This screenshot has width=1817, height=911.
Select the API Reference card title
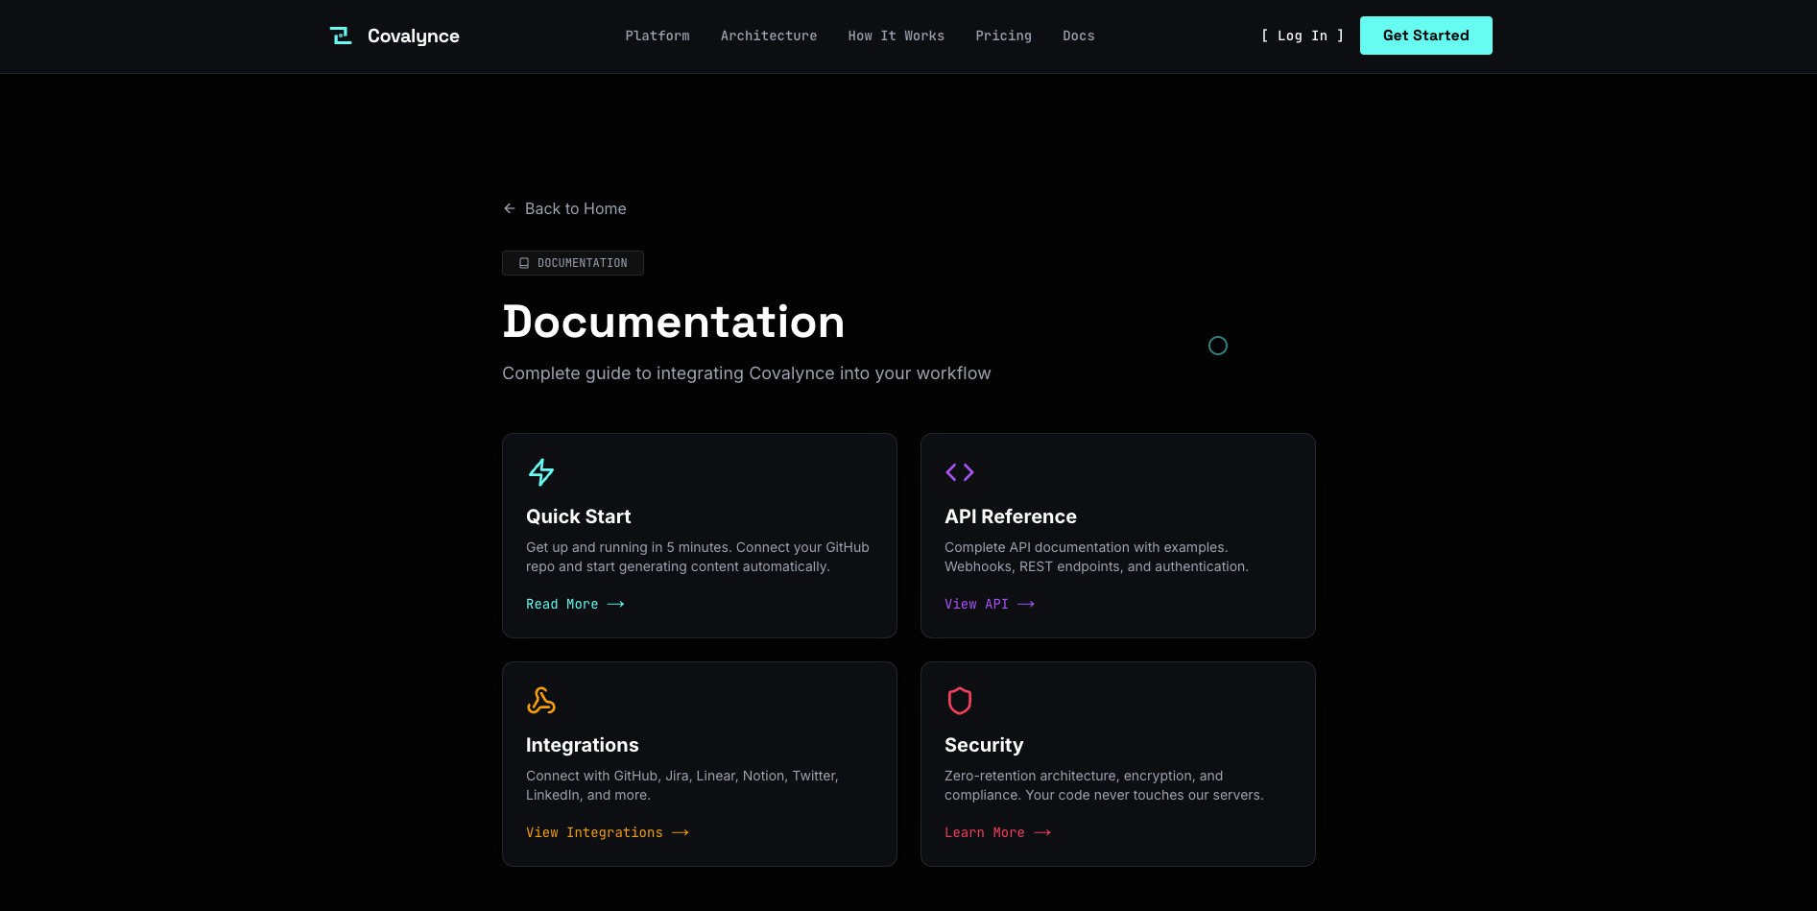pyautogui.click(x=1011, y=516)
